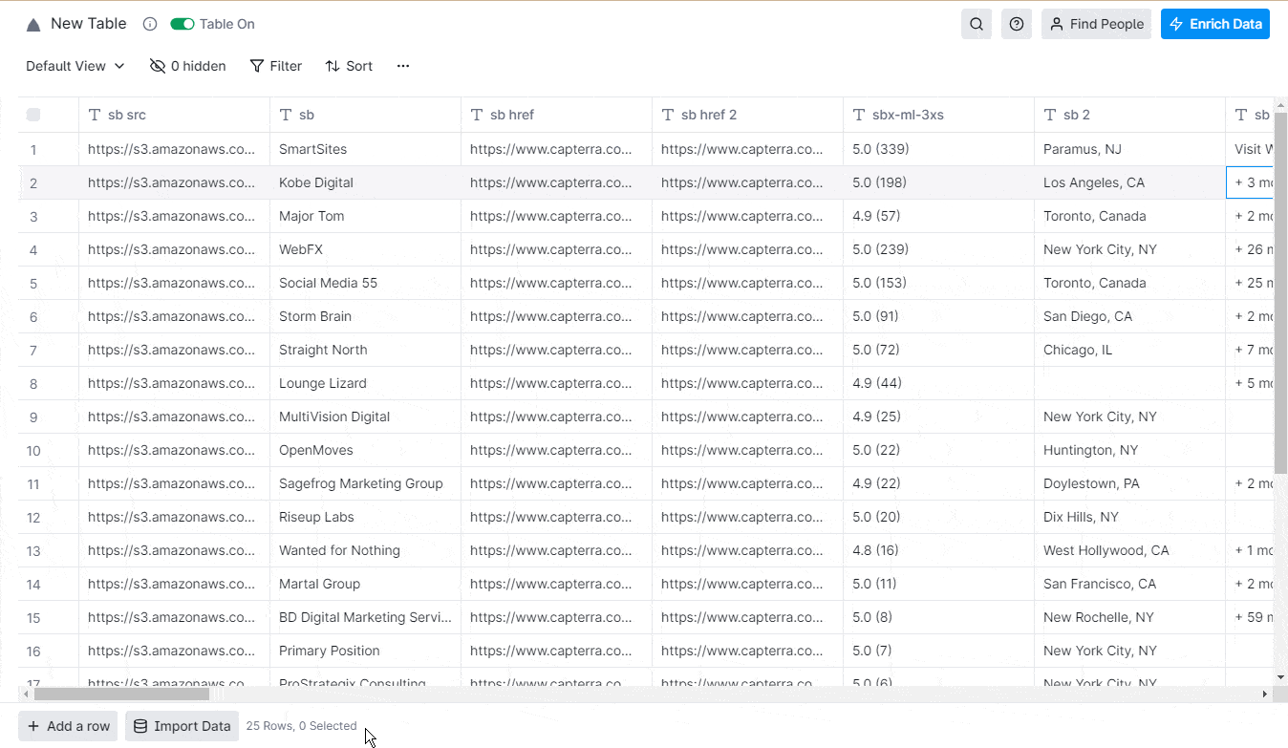
Task: Open the Sort option
Action: (x=349, y=66)
